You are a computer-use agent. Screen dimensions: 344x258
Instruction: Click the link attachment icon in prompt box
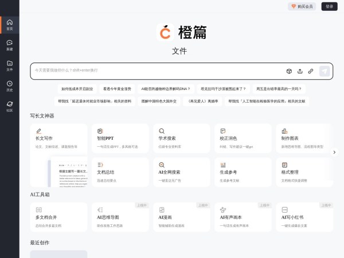pyautogui.click(x=310, y=71)
